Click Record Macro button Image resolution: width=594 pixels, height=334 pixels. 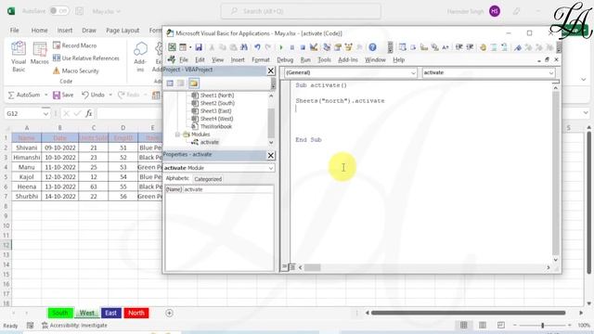pos(75,45)
